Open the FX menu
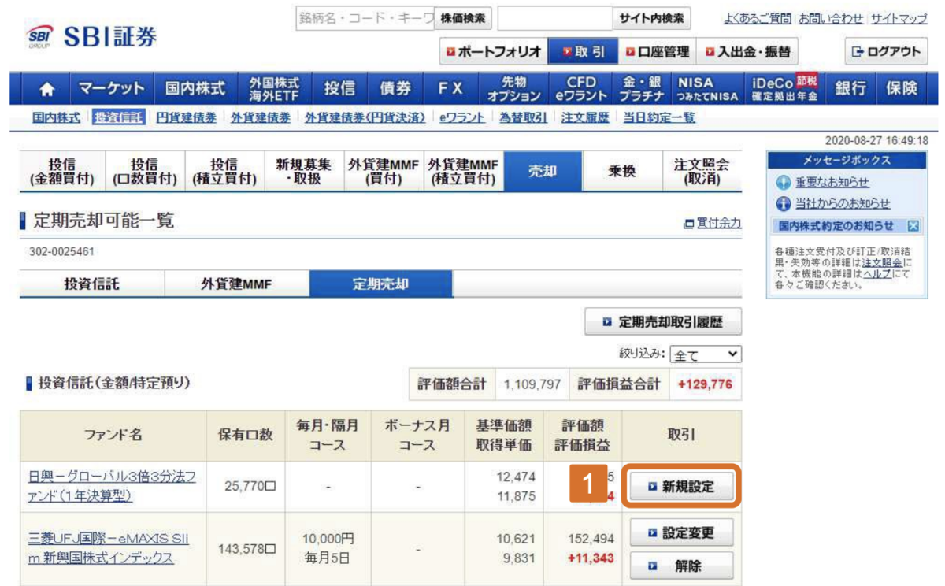 (450, 88)
